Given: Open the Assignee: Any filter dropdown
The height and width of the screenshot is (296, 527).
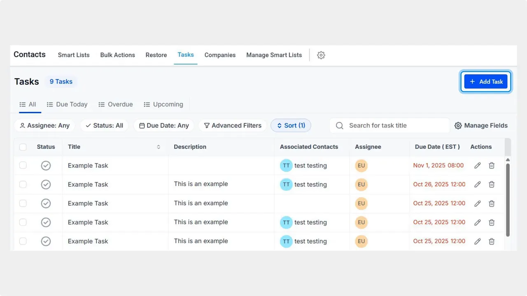Looking at the screenshot, I should 44,125.
